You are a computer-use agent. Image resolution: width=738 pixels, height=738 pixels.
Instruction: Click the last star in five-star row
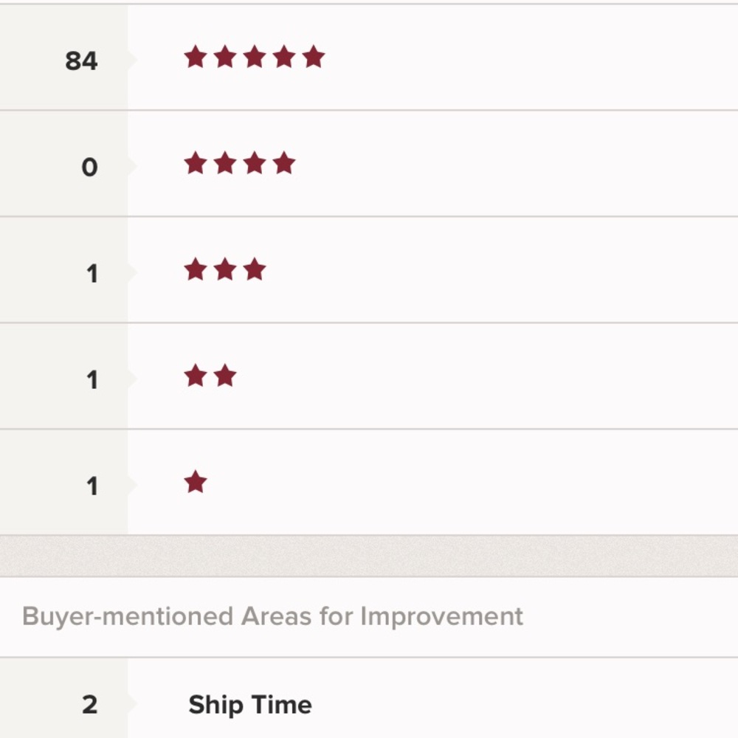tap(313, 57)
